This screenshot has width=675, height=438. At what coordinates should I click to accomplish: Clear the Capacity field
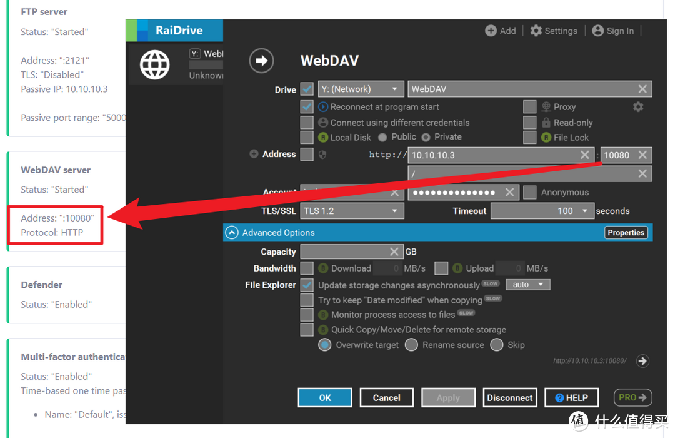(x=394, y=252)
